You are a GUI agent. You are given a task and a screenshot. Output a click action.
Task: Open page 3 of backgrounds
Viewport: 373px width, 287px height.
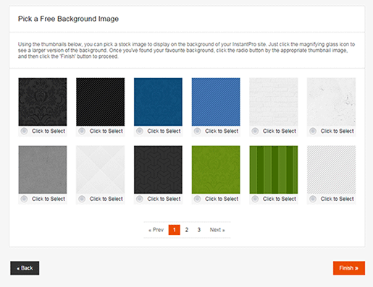pos(199,230)
